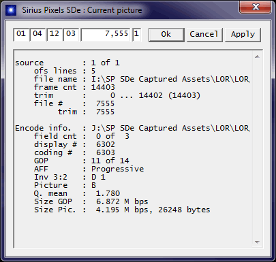Click the 'Picture : B' line
Screen dimensions: 276x262
click(65, 185)
